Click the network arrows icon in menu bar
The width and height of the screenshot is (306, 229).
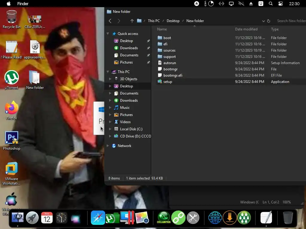221,4
